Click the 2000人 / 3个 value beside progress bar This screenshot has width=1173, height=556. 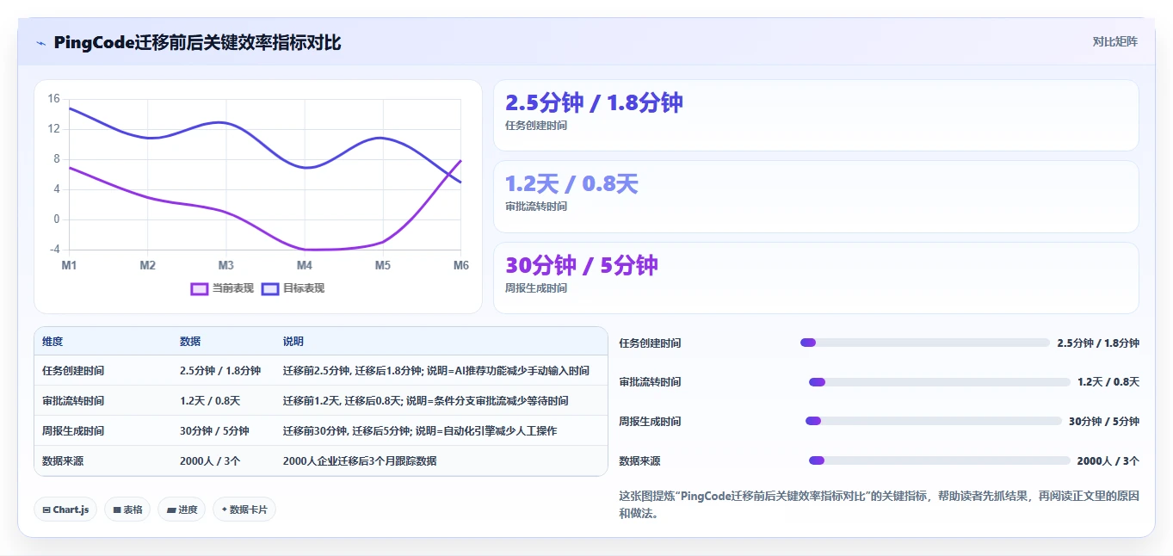[x=1108, y=461]
